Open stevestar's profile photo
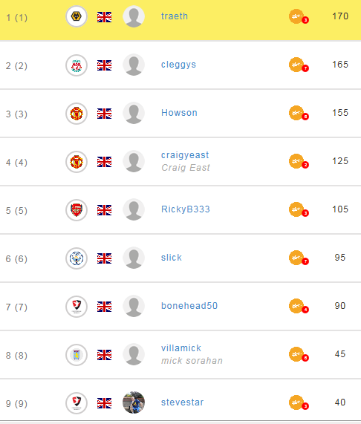The height and width of the screenshot is (424, 361). pyautogui.click(x=134, y=402)
